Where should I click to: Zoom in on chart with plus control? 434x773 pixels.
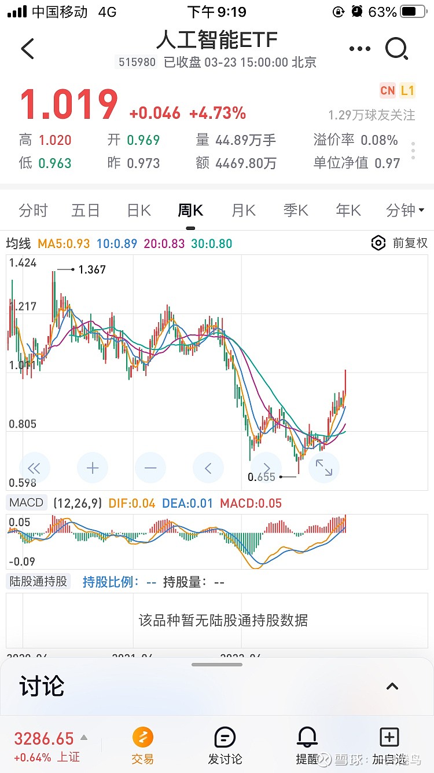93,468
